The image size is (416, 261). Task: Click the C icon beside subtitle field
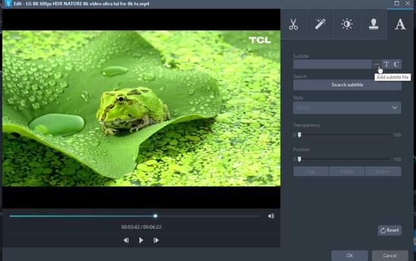coord(397,64)
